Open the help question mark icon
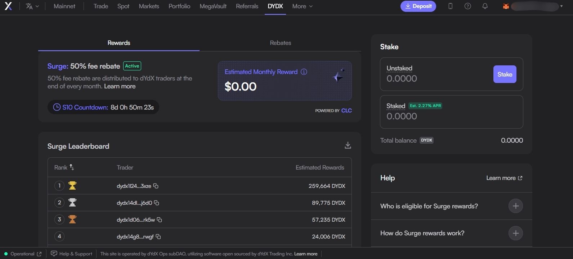The image size is (573, 259). tap(467, 6)
